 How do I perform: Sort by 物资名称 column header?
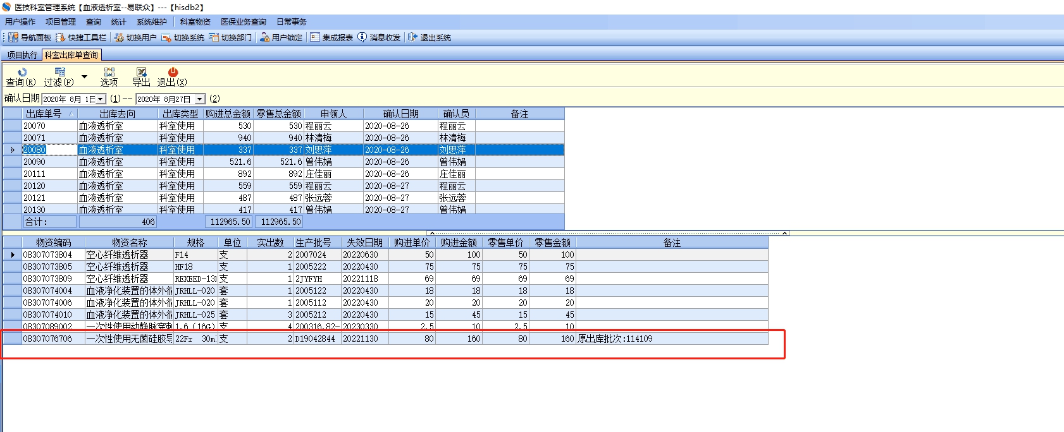click(x=130, y=243)
